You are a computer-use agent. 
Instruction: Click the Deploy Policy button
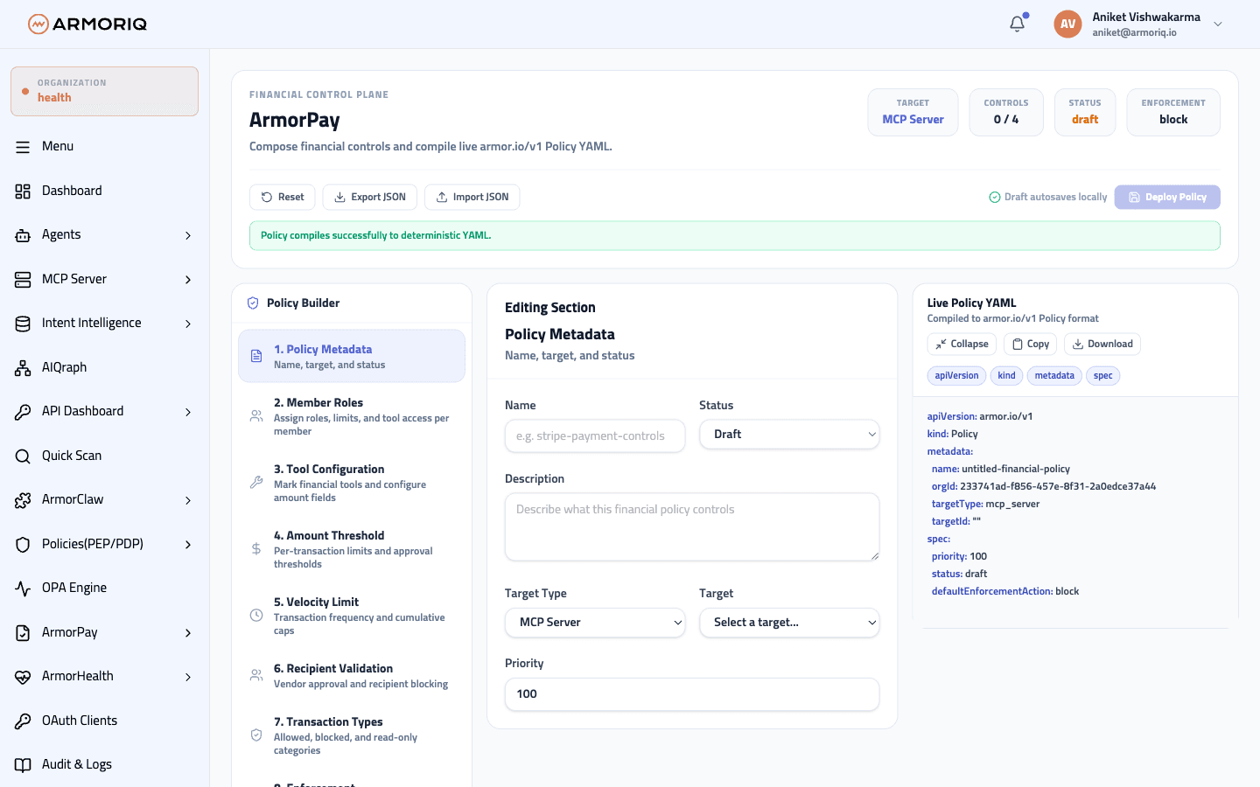point(1167,198)
